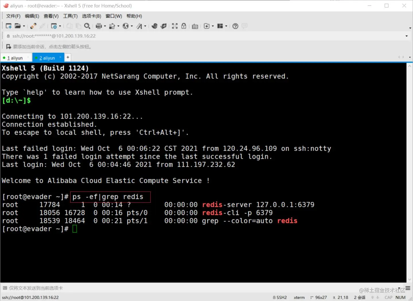Open the 编辑(E) menu
413x301 pixels.
pos(32,16)
